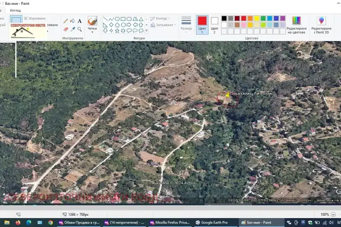Viewport: 341px width, 227px height.
Task: Open the Запълване fill dropdown
Action: (x=163, y=25)
